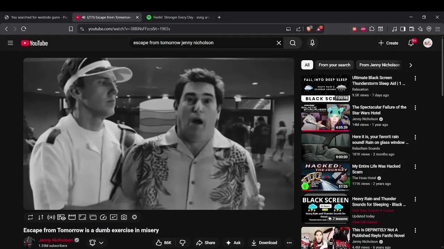The width and height of the screenshot is (444, 249).
Task: Click the Share button
Action: [x=206, y=243]
